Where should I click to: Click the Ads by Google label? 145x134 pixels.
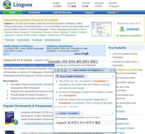(x=82, y=53)
